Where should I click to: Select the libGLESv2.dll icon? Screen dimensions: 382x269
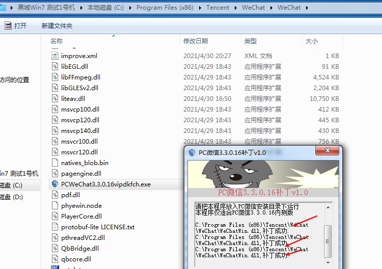[55, 88]
